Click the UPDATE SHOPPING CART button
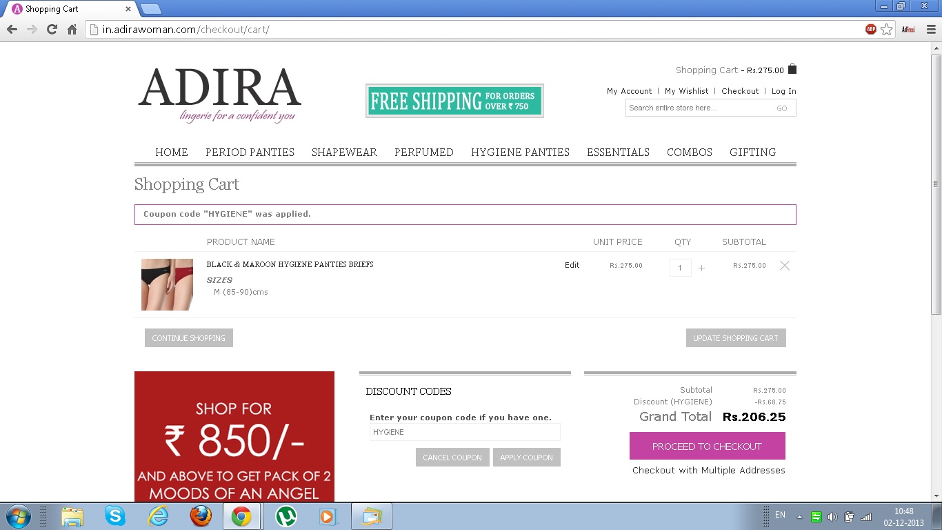Viewport: 942px width, 530px height. [x=735, y=338]
